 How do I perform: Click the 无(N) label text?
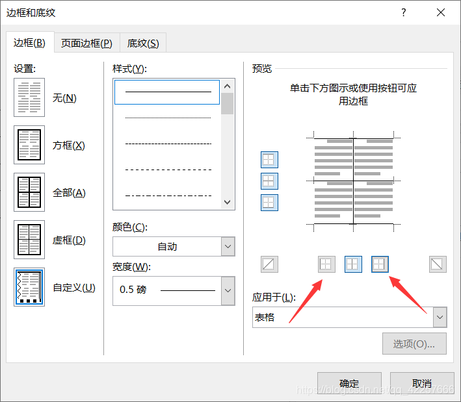coord(64,98)
